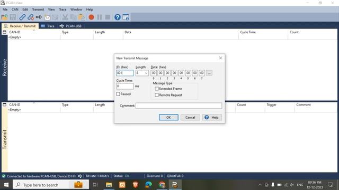Click the ID (hex) input field
339x190 pixels.
(125, 73)
